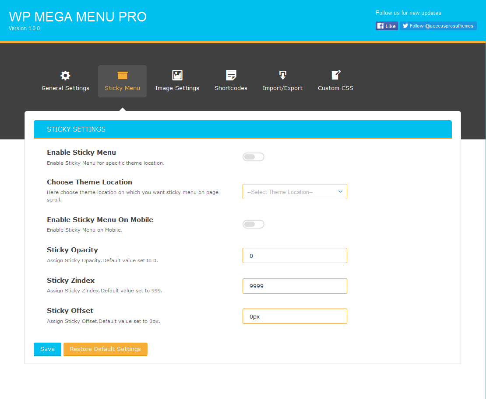This screenshot has width=486, height=399.
Task: Click the Version 1.0.0 text
Action: [24, 28]
